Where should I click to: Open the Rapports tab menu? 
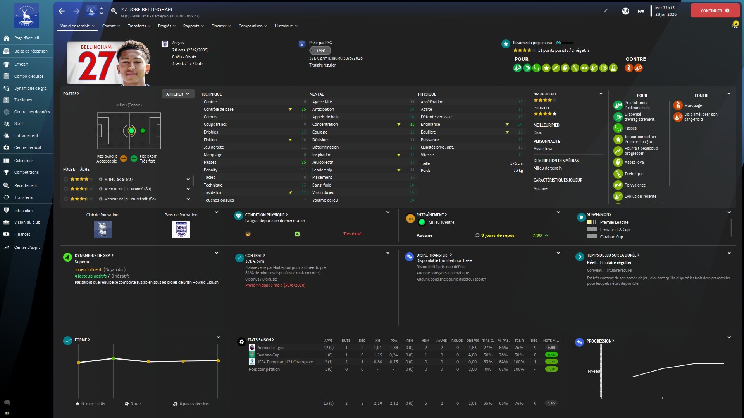(193, 26)
